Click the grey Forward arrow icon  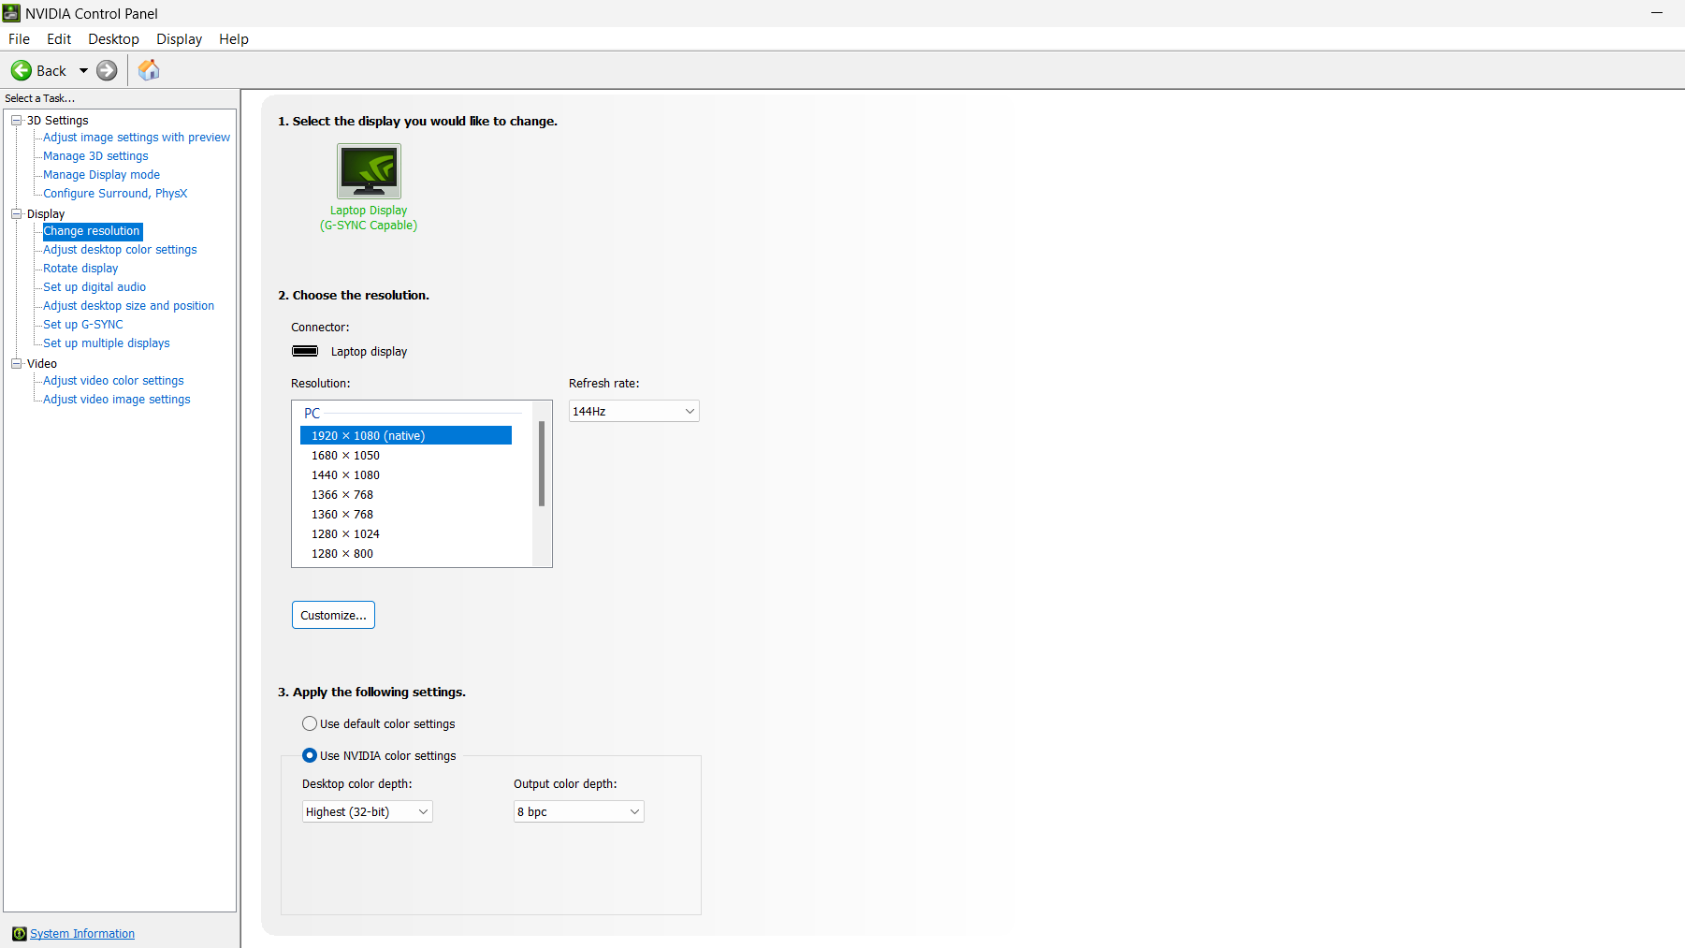pos(108,70)
